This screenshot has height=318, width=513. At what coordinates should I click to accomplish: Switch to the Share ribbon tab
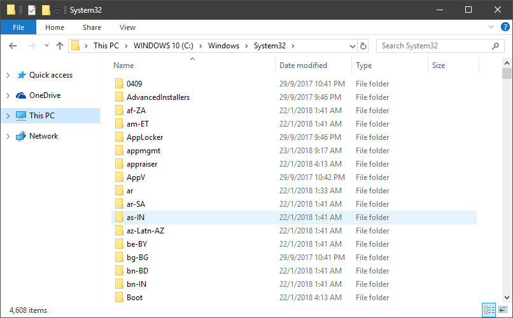(92, 27)
